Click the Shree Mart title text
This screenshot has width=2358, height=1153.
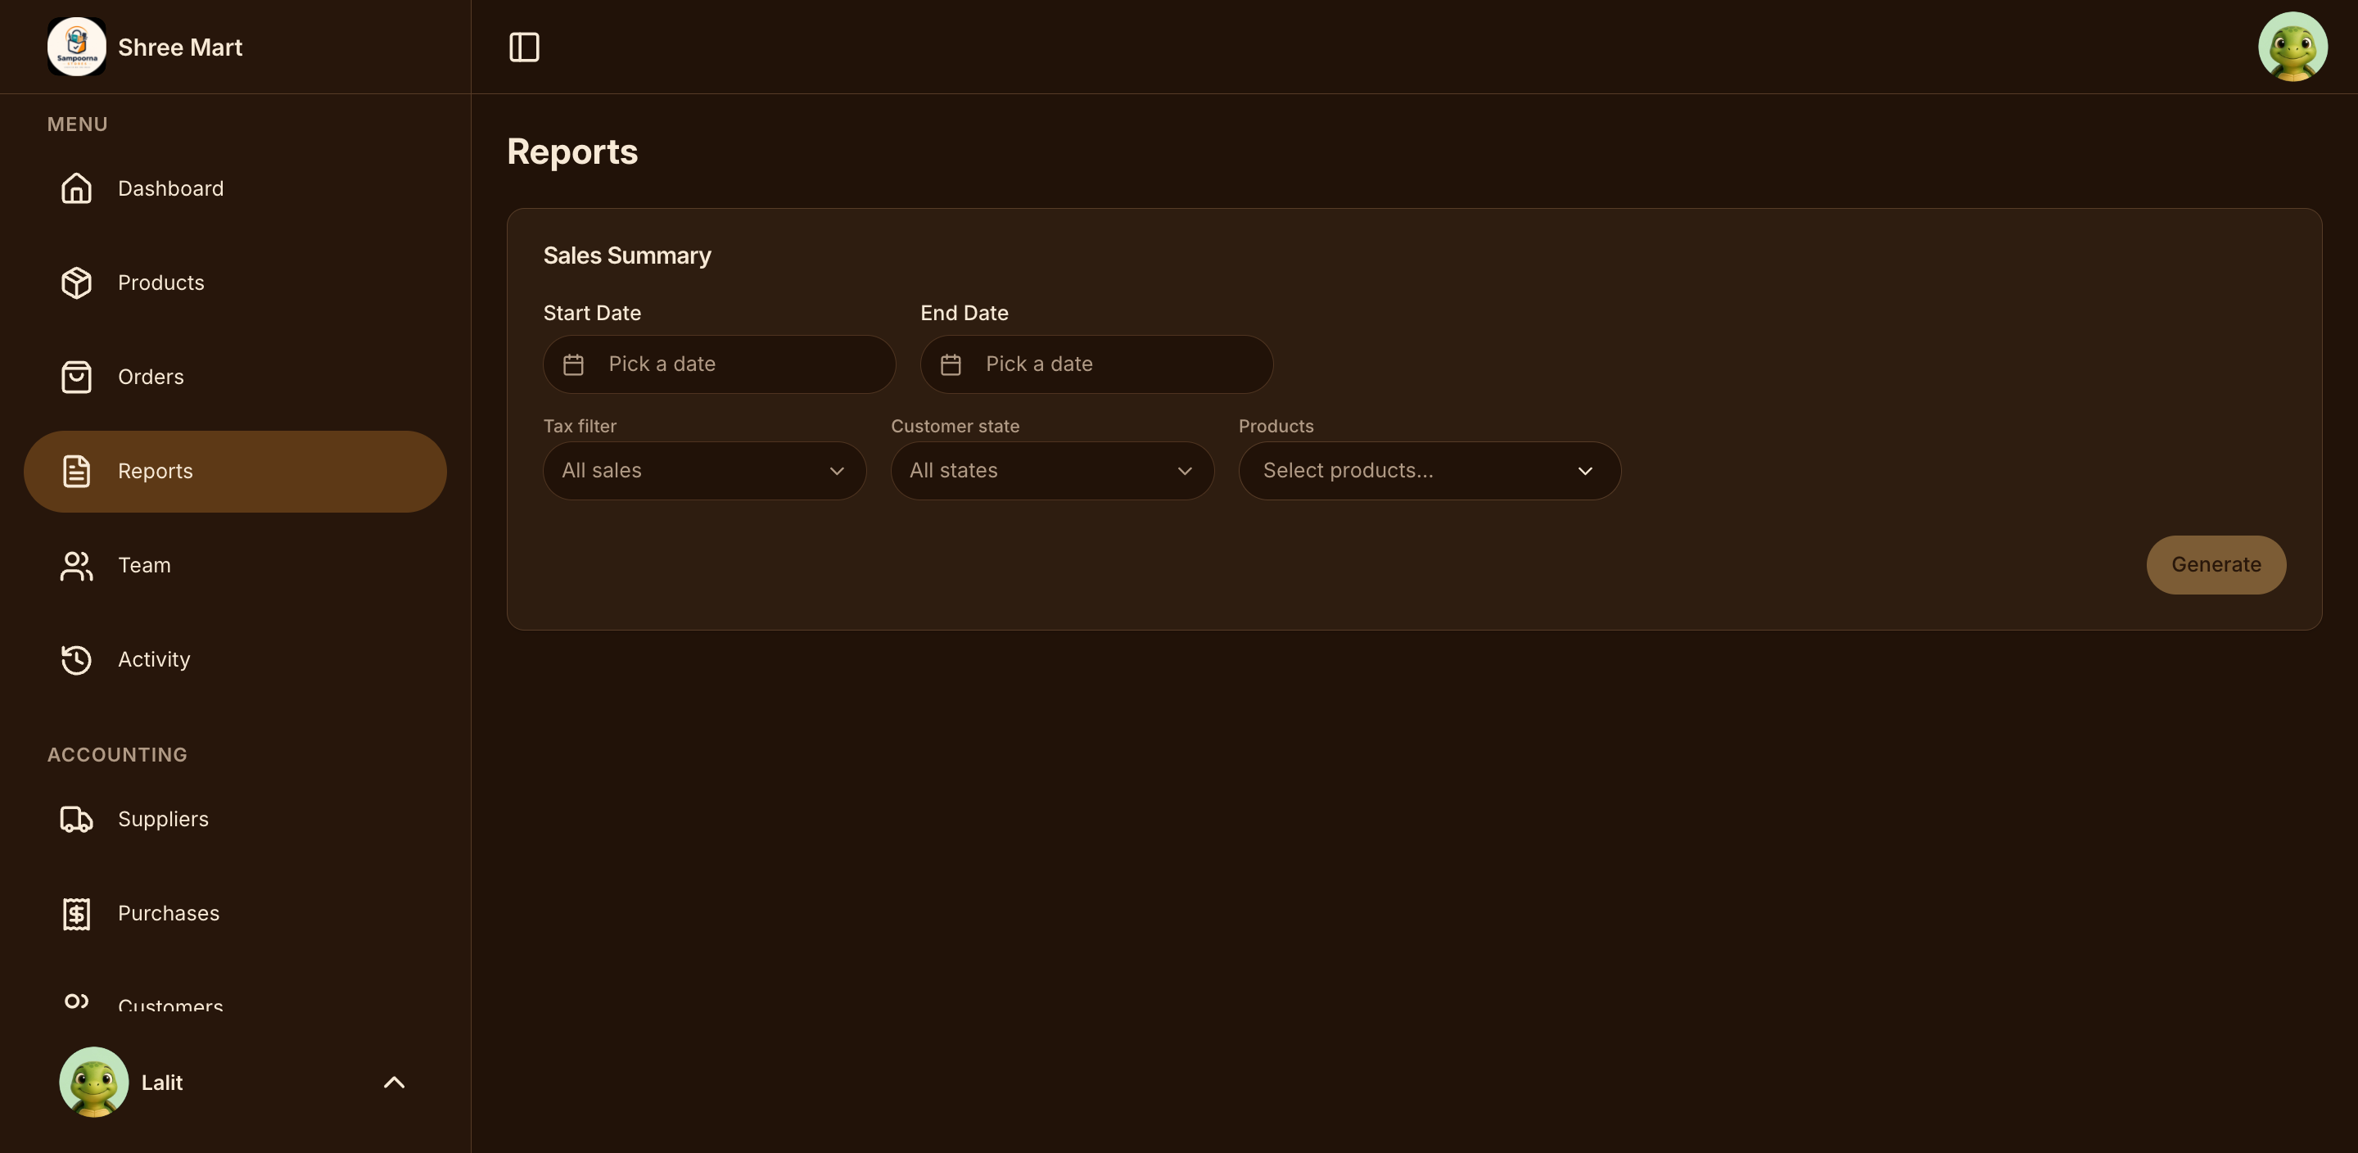pos(179,47)
